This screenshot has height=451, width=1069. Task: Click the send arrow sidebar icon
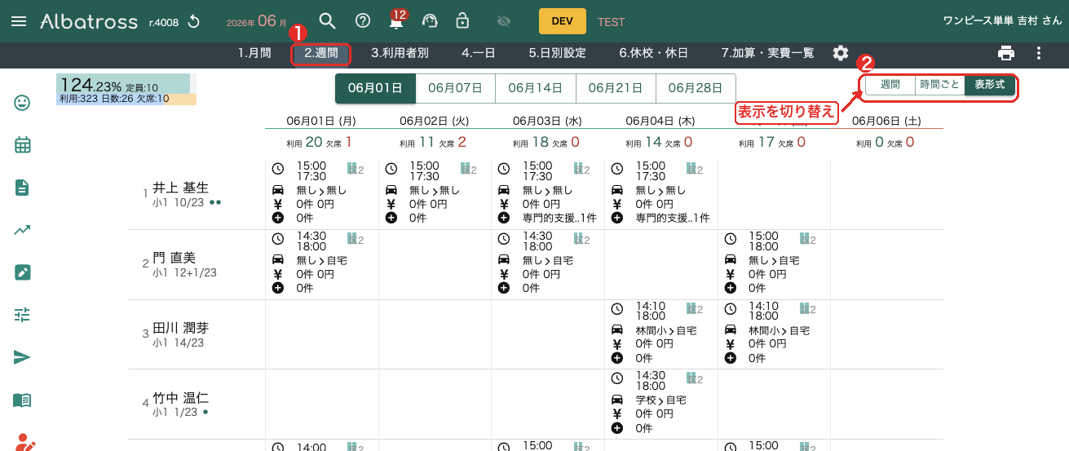[x=22, y=357]
